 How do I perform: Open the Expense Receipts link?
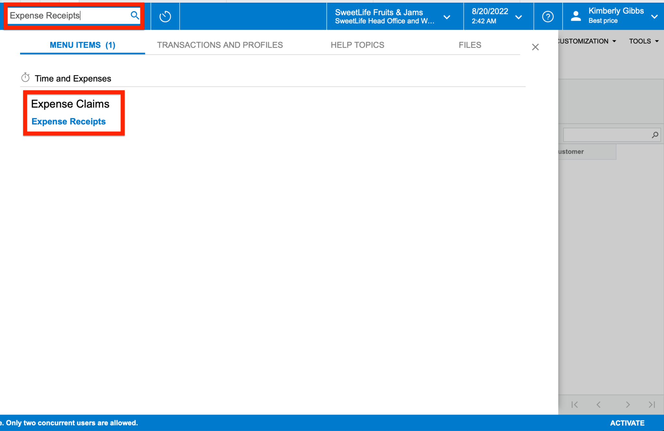(68, 122)
